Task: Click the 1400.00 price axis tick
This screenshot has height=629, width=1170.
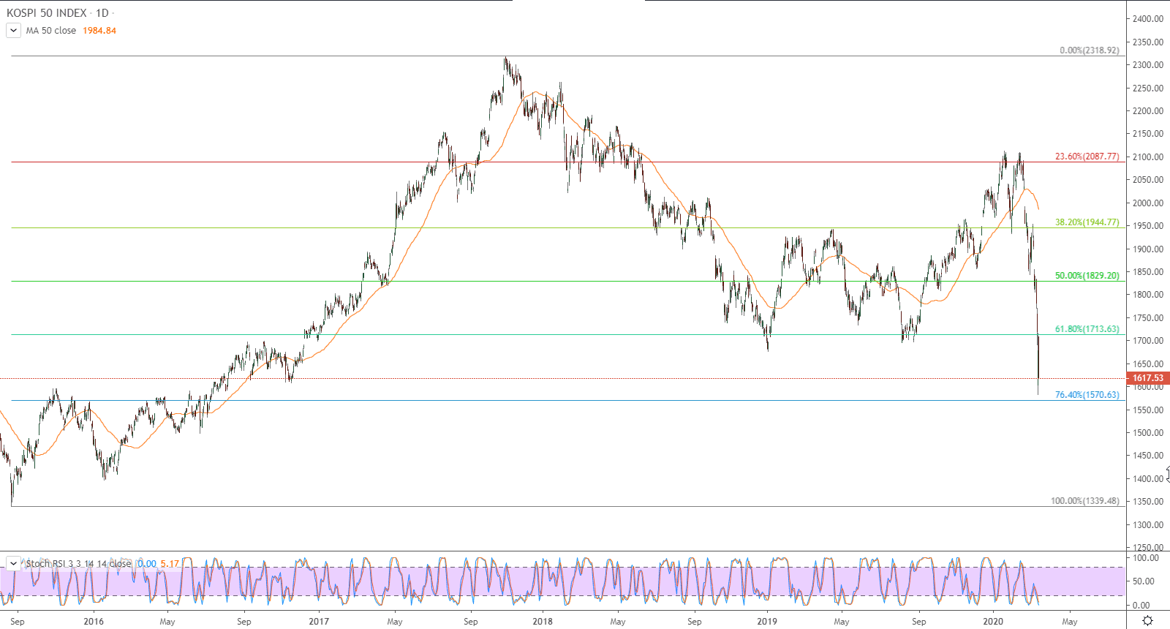Action: (1148, 479)
